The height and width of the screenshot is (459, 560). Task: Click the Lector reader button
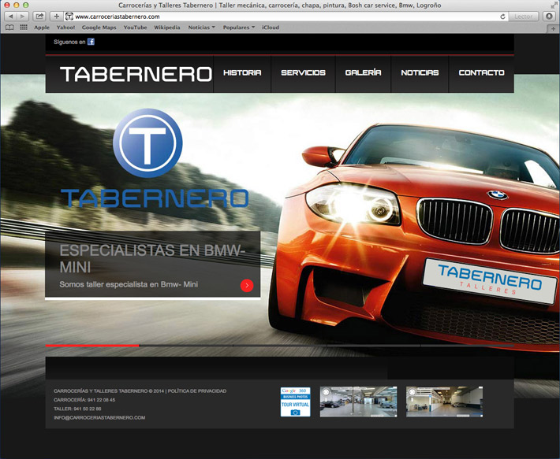(x=523, y=17)
